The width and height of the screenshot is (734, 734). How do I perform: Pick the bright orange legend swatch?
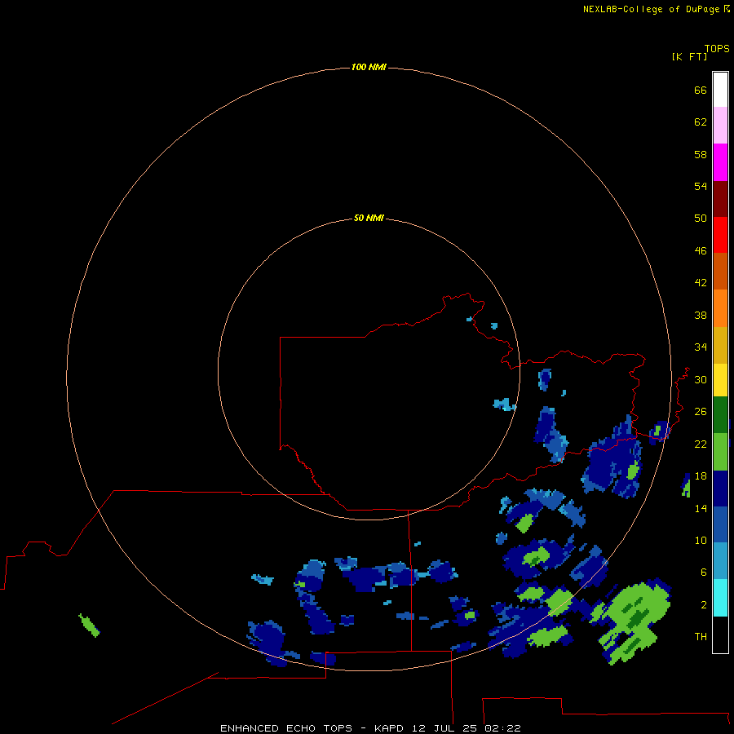[720, 308]
